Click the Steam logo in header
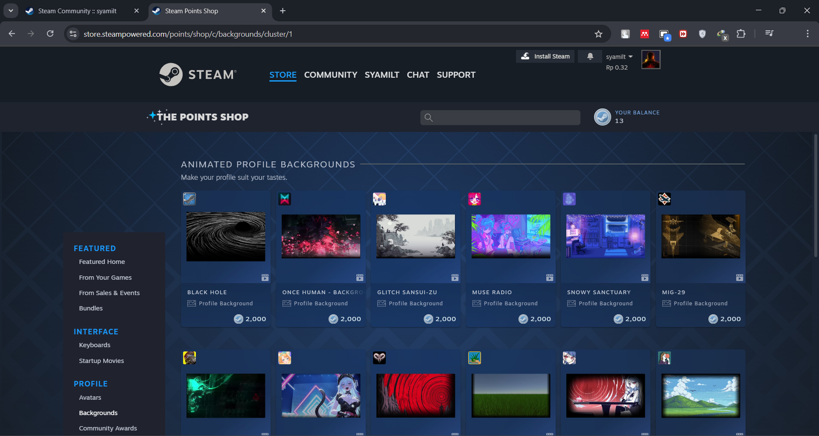Image resolution: width=819 pixels, height=436 pixels. (198, 75)
